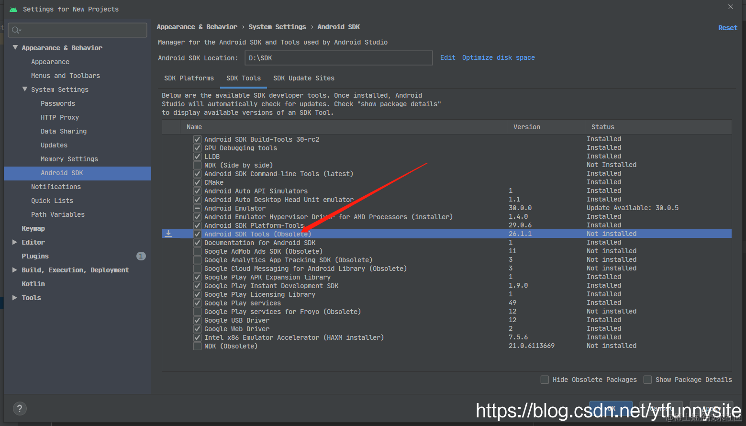Toggle the CMake checkbox
The height and width of the screenshot is (426, 746).
pyautogui.click(x=197, y=182)
